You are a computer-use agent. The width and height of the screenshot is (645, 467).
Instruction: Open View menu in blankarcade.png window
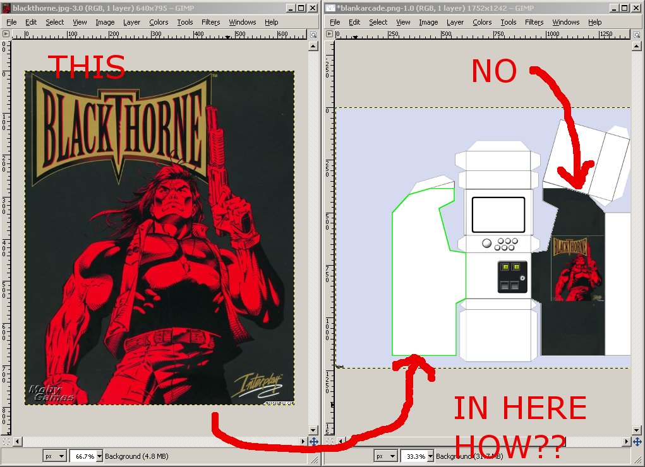(403, 22)
